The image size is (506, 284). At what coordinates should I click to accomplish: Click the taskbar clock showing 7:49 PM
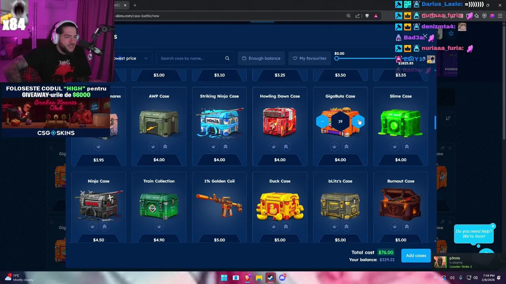click(488, 278)
